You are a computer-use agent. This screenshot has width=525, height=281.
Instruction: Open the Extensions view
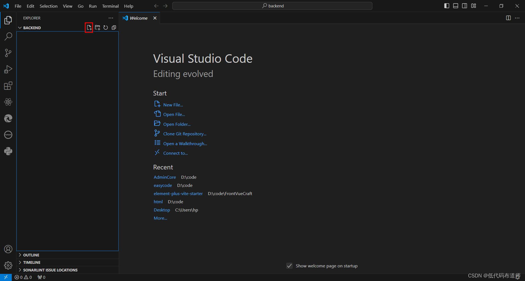click(8, 86)
